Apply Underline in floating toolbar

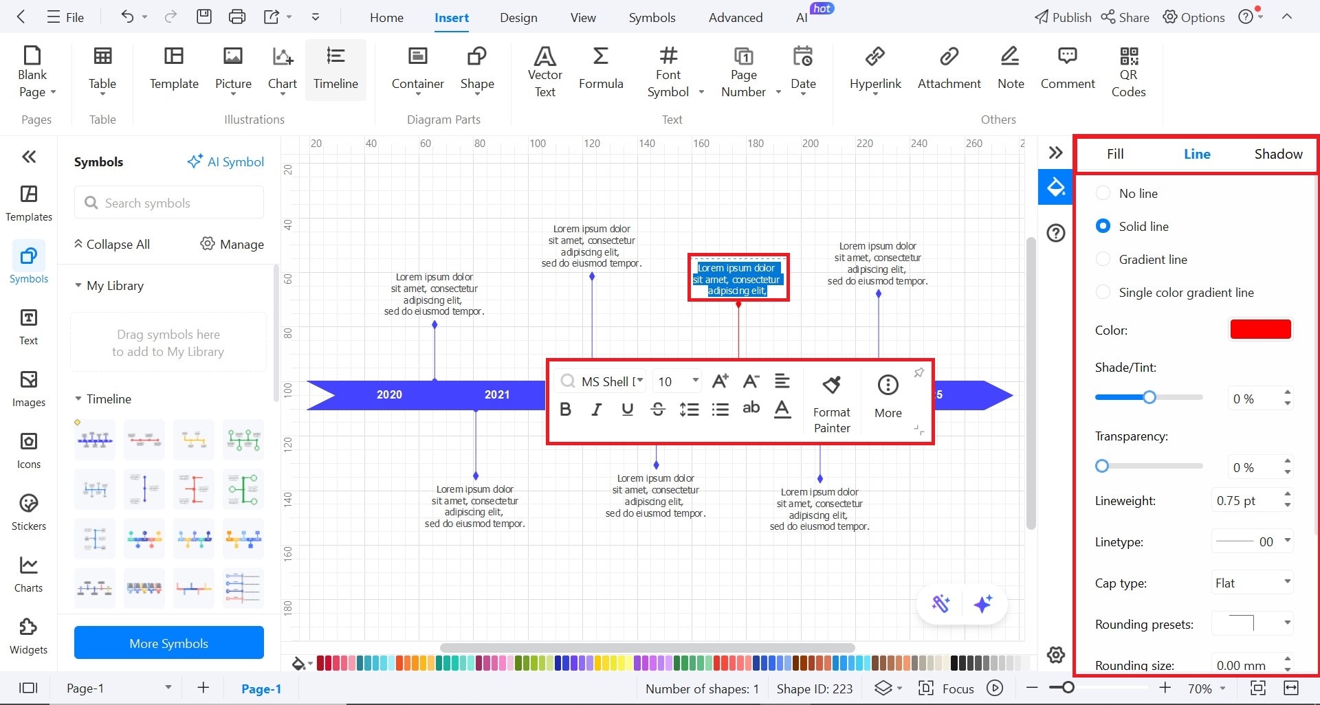627,410
